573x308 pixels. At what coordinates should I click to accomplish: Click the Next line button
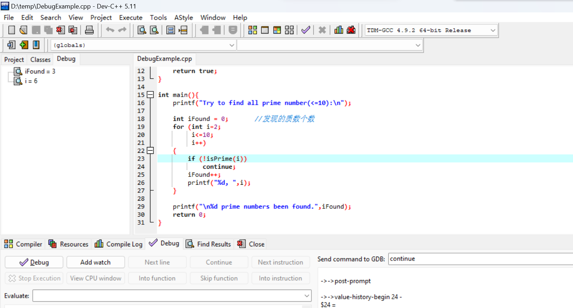(x=157, y=262)
